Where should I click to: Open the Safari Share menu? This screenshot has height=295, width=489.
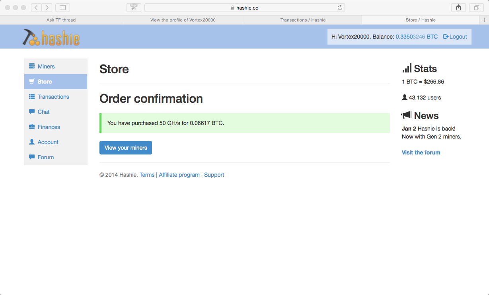coord(458,8)
